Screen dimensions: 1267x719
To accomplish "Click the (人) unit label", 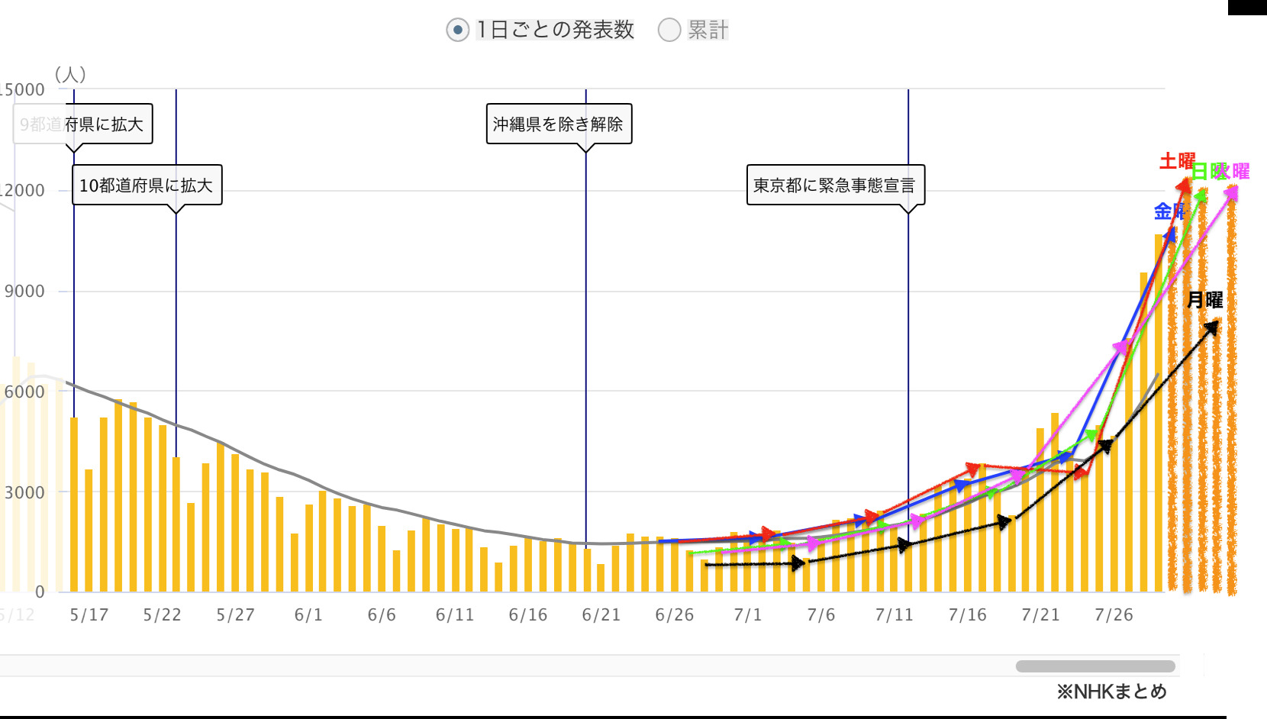I will (x=70, y=74).
